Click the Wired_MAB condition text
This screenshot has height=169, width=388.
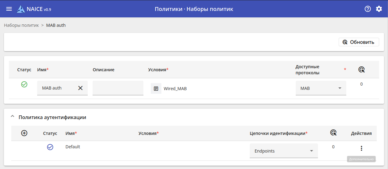click(175, 89)
